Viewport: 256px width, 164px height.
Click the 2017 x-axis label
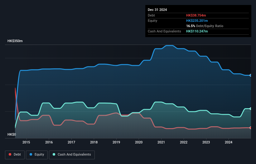[71, 142]
